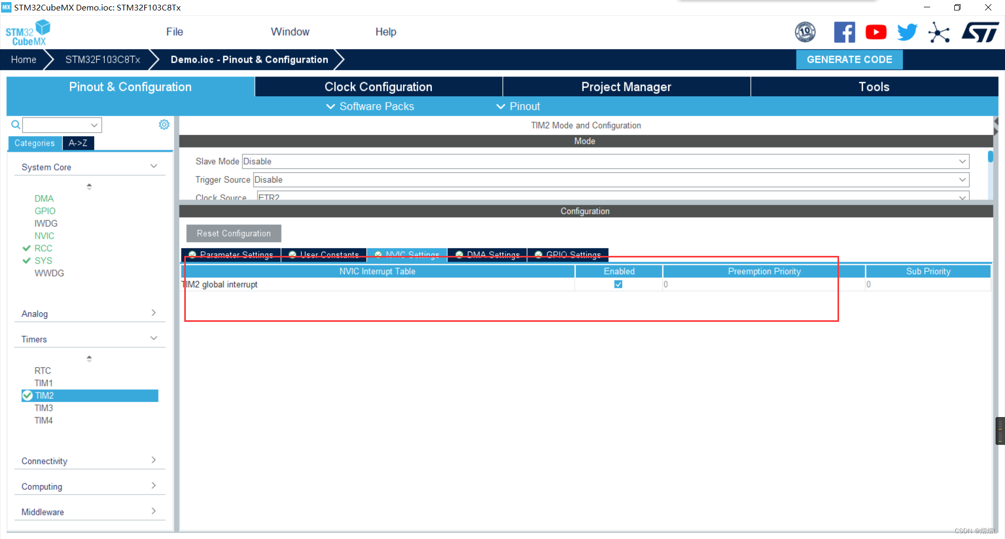Click the System Core sort arrows icon
The width and height of the screenshot is (1005, 539).
pos(89,186)
